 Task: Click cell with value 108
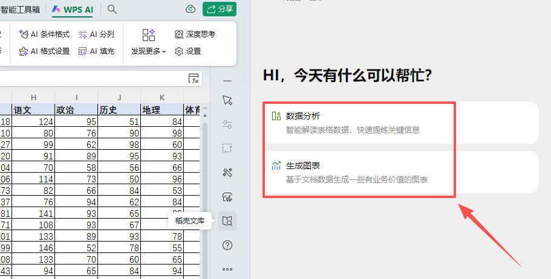(x=33, y=225)
